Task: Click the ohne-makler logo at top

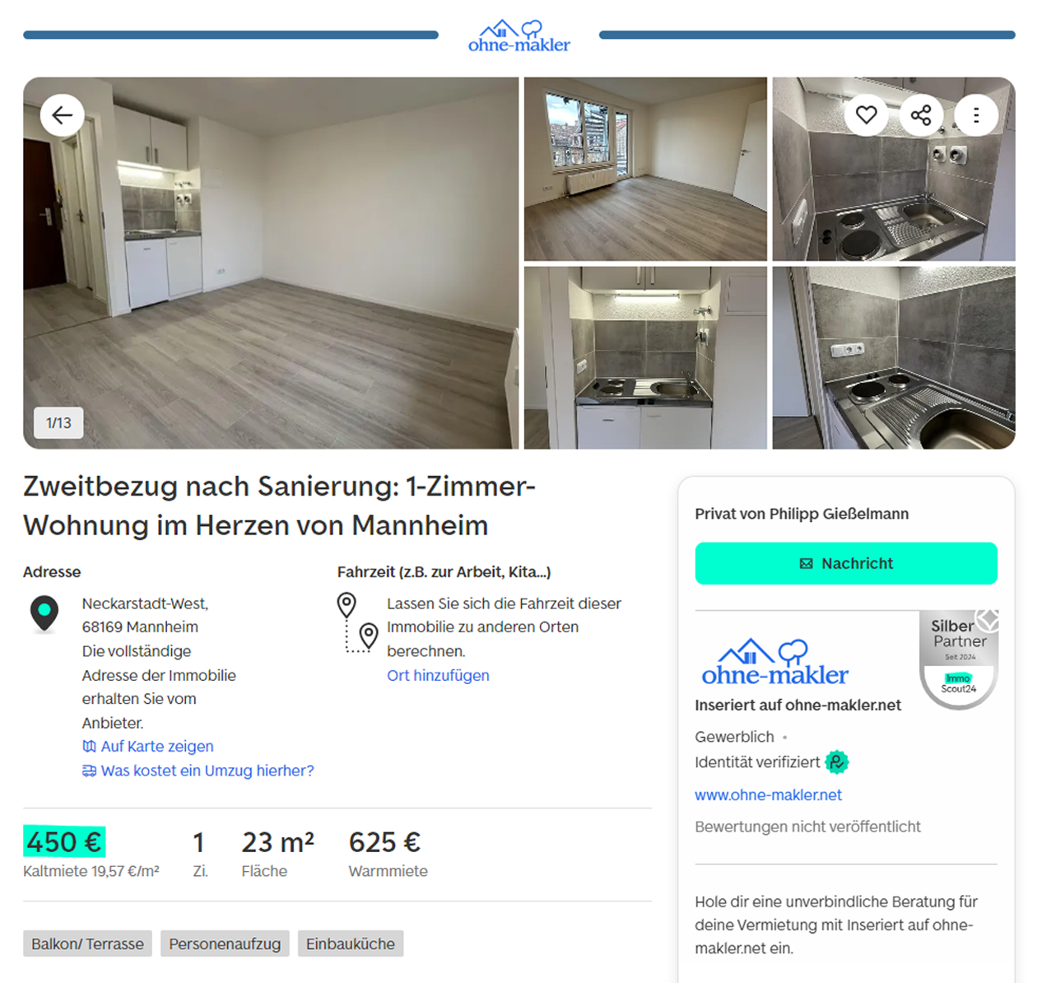Action: (x=519, y=36)
